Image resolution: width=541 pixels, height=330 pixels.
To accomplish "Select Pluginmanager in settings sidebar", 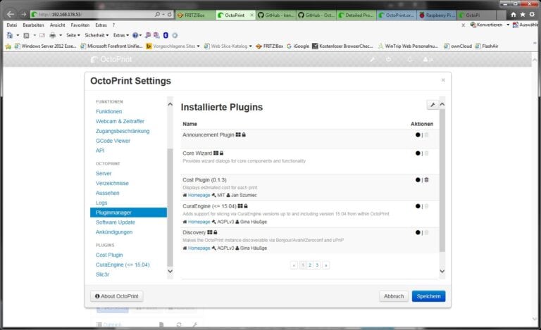I will click(128, 212).
